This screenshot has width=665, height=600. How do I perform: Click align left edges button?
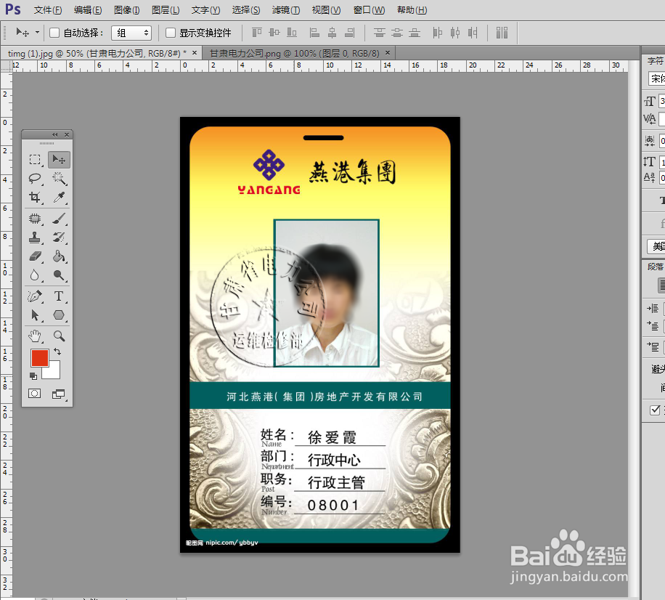(x=314, y=33)
